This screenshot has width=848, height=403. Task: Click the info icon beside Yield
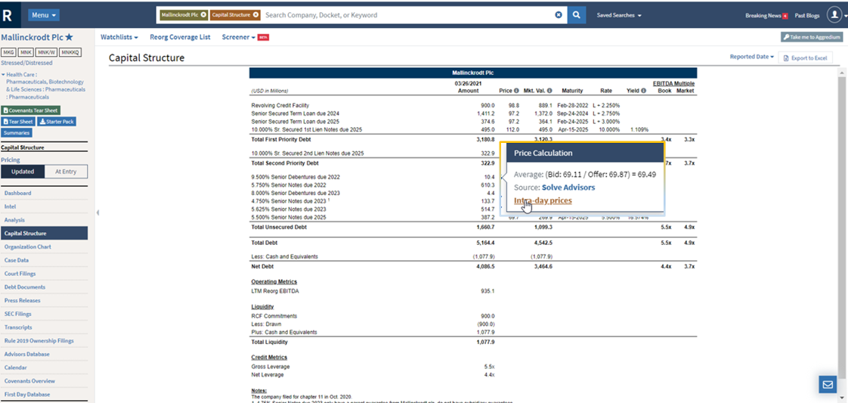(x=643, y=91)
